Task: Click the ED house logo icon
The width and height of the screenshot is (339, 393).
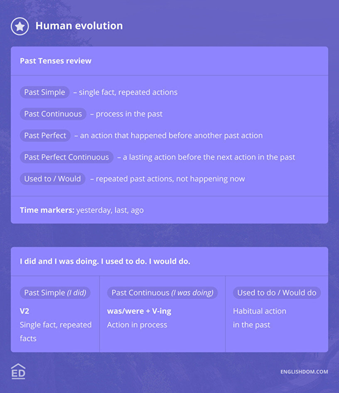Action: [18, 371]
